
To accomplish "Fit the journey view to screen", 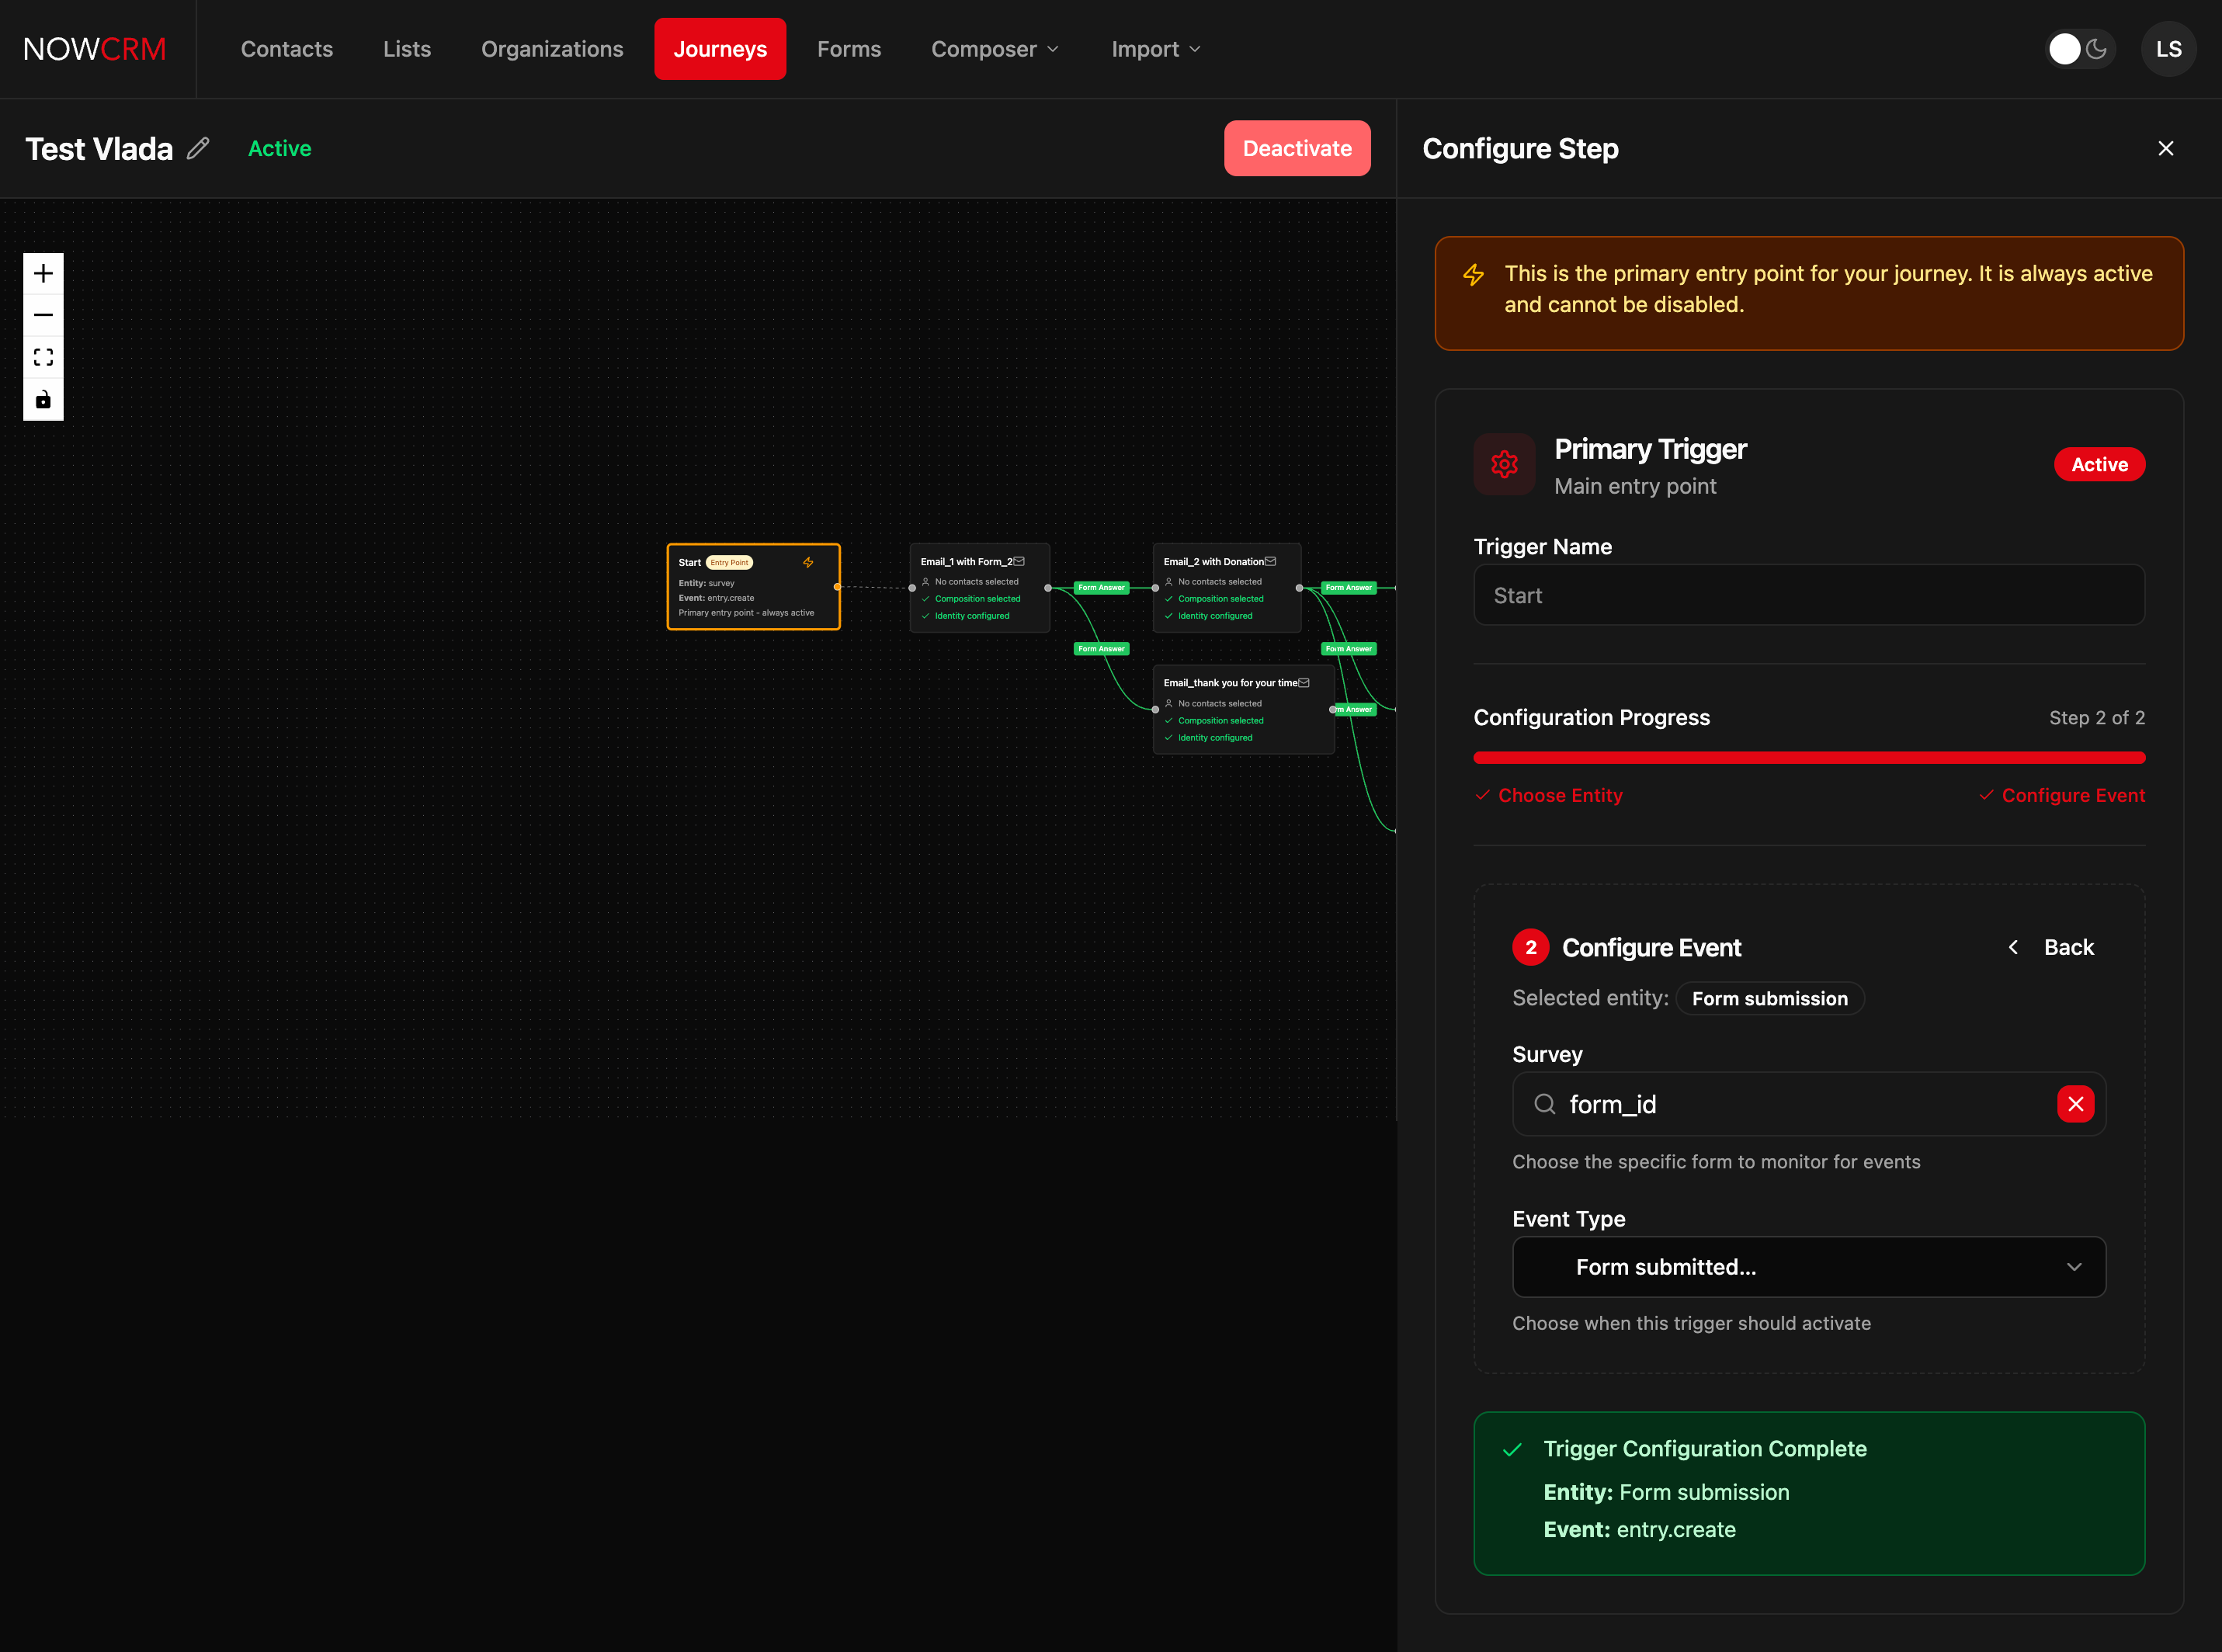I will (x=43, y=356).
